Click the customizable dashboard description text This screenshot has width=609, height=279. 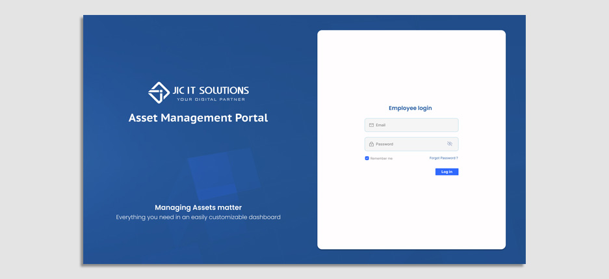tap(198, 217)
